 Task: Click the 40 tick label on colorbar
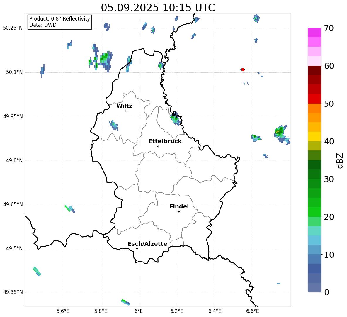point(329,141)
